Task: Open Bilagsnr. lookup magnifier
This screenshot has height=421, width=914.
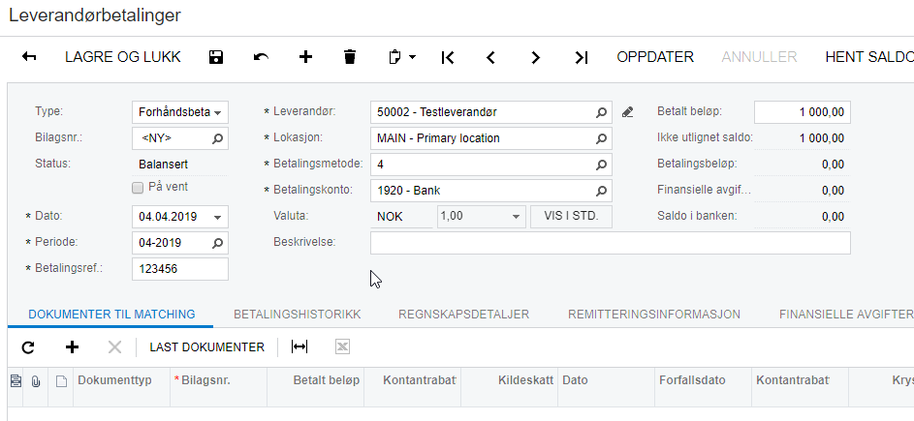Action: [217, 138]
